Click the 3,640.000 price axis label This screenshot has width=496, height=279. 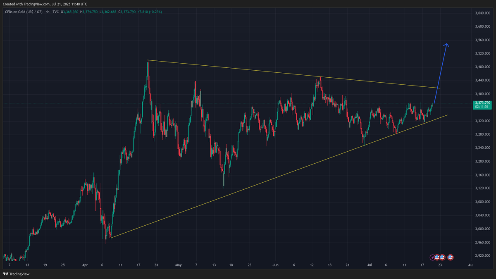coord(483,13)
